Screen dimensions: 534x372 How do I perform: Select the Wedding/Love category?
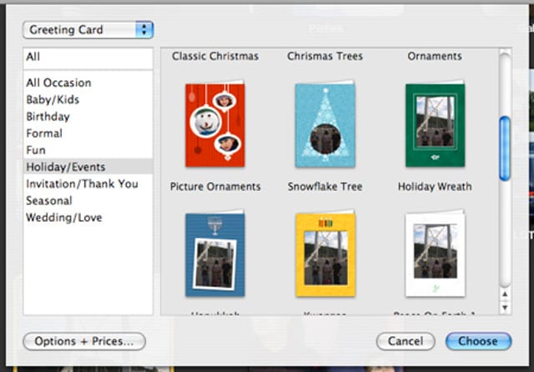[x=88, y=218]
